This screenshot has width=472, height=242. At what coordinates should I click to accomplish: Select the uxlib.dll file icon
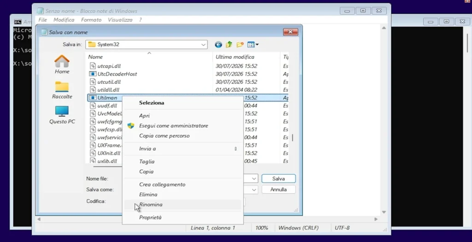[93, 161]
